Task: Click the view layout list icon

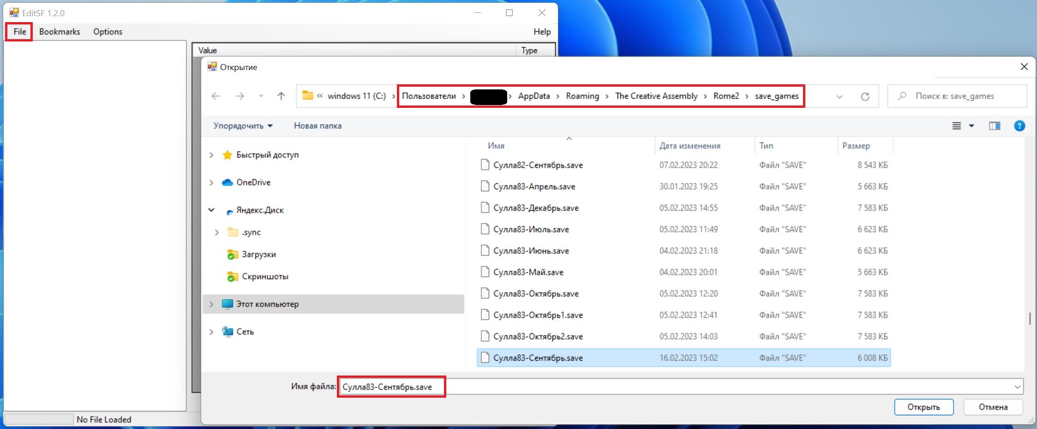Action: coord(957,126)
